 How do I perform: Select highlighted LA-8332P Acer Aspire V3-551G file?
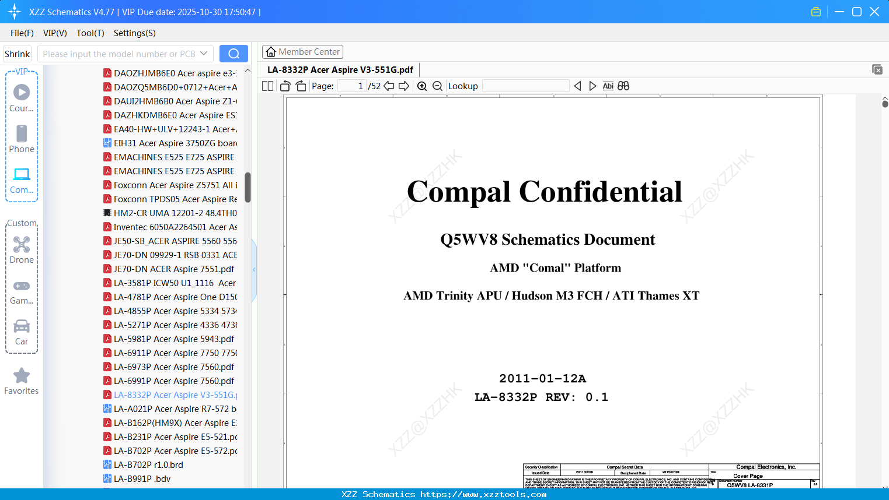(170, 395)
